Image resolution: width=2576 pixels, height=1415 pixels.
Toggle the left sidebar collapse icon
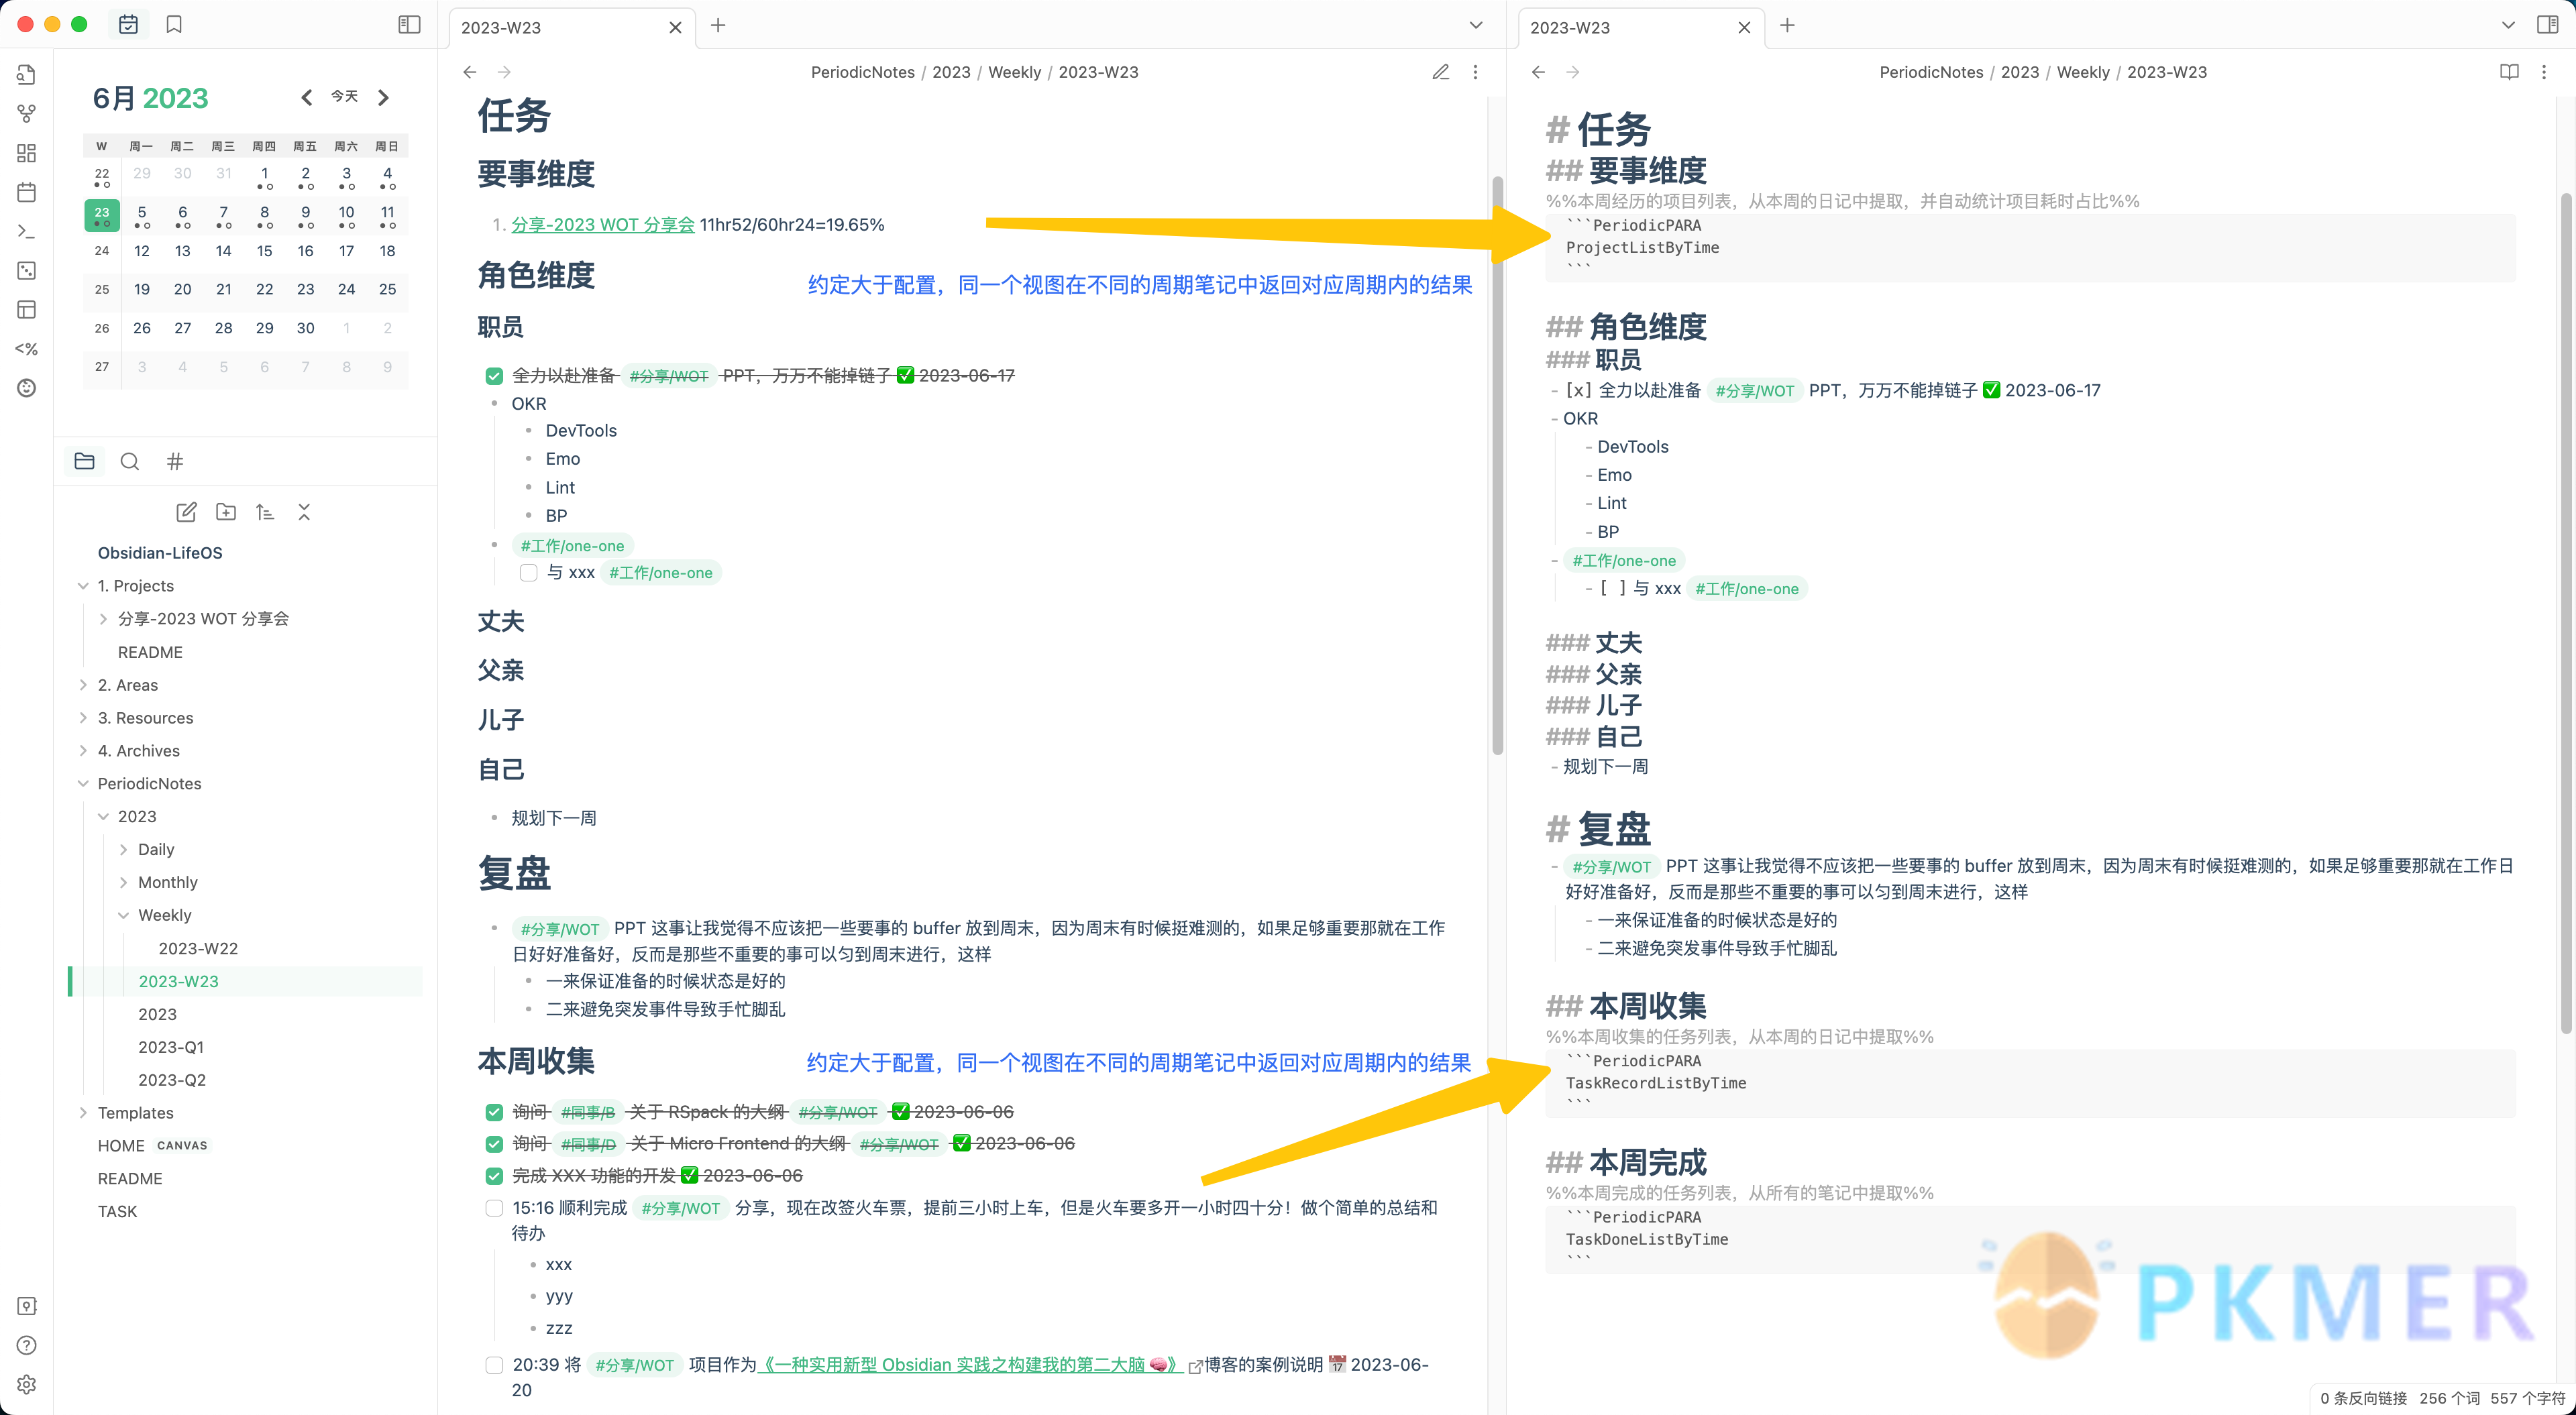409,25
